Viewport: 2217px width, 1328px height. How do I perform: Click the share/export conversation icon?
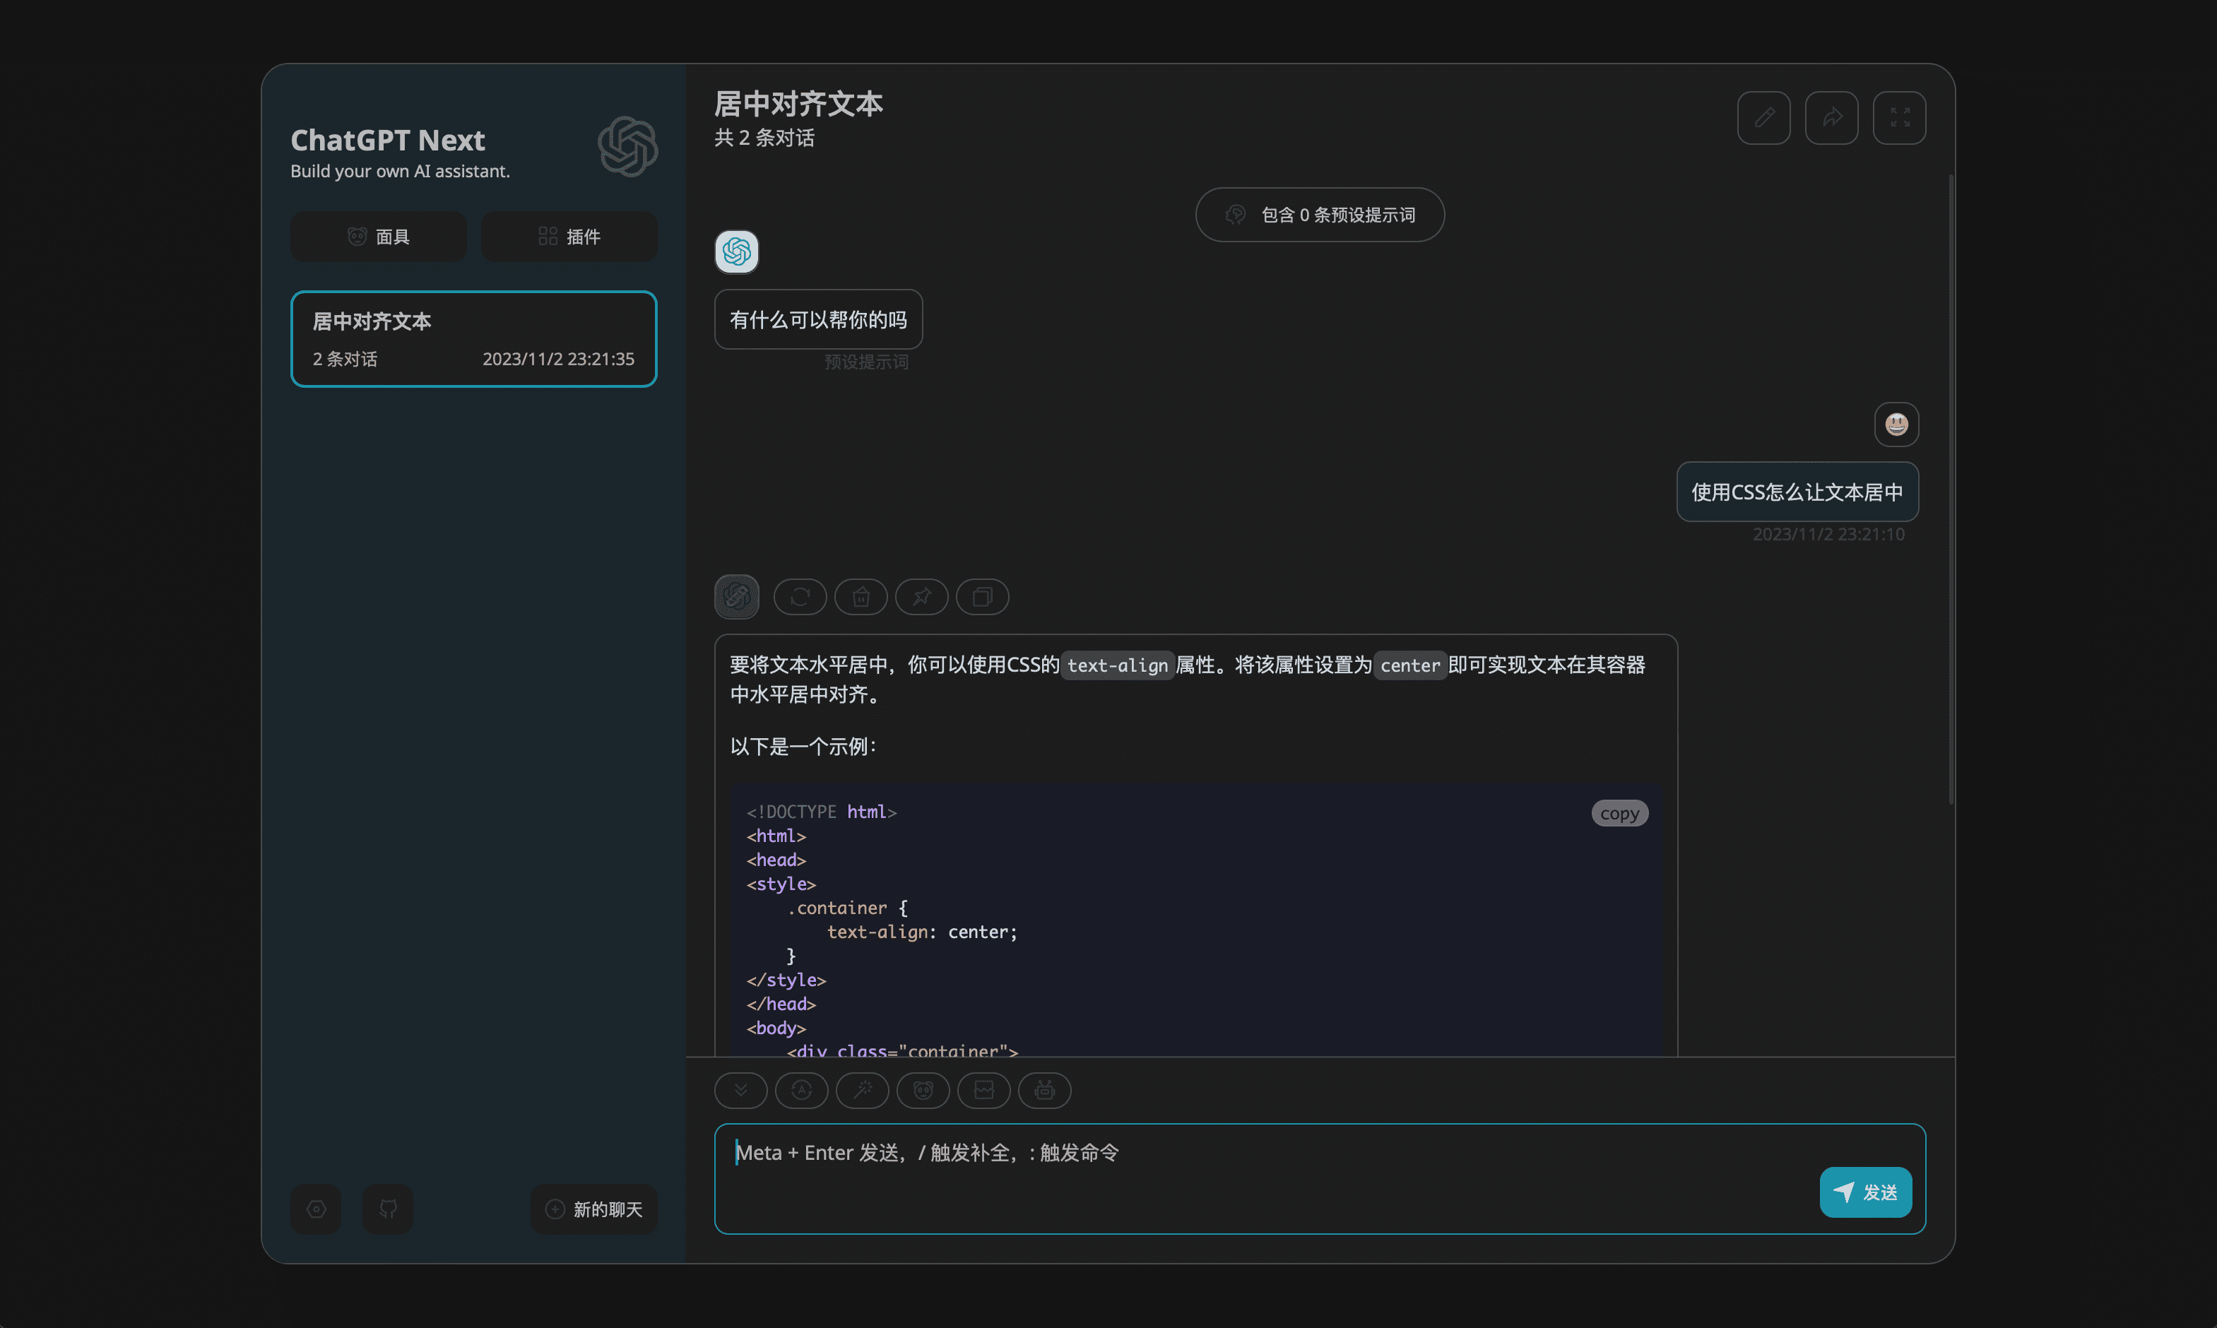click(1831, 117)
